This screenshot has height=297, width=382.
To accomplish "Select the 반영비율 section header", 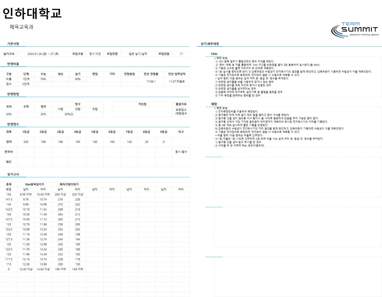I will (13, 64).
